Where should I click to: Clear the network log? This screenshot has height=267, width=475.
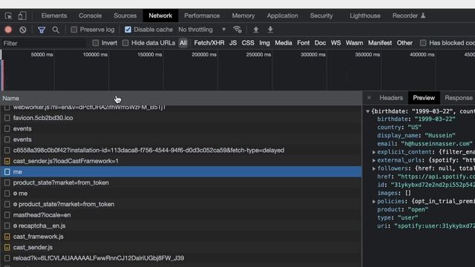[23, 30]
